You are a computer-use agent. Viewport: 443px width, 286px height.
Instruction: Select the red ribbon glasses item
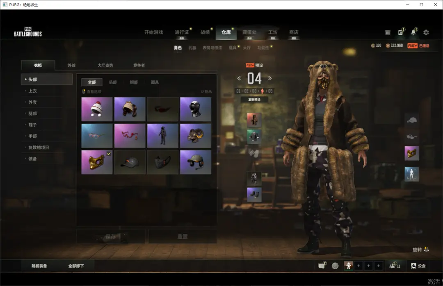[x=130, y=136]
